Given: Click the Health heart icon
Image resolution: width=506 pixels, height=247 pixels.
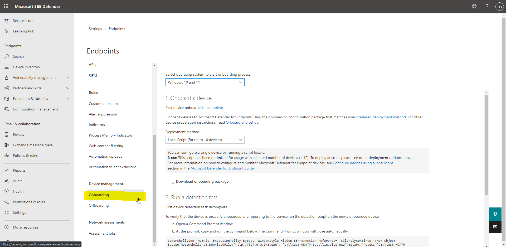Looking at the screenshot, I should click(7, 191).
